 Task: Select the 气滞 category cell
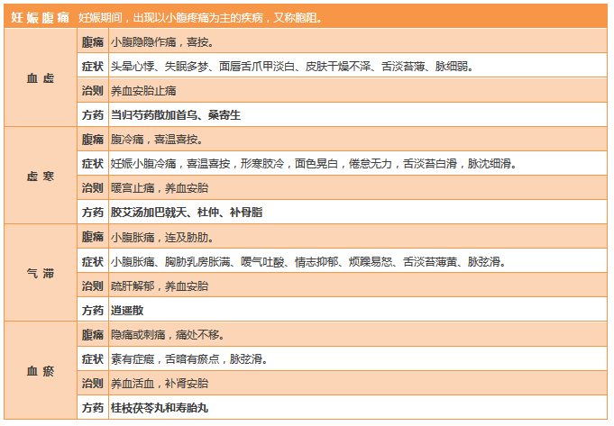point(41,274)
